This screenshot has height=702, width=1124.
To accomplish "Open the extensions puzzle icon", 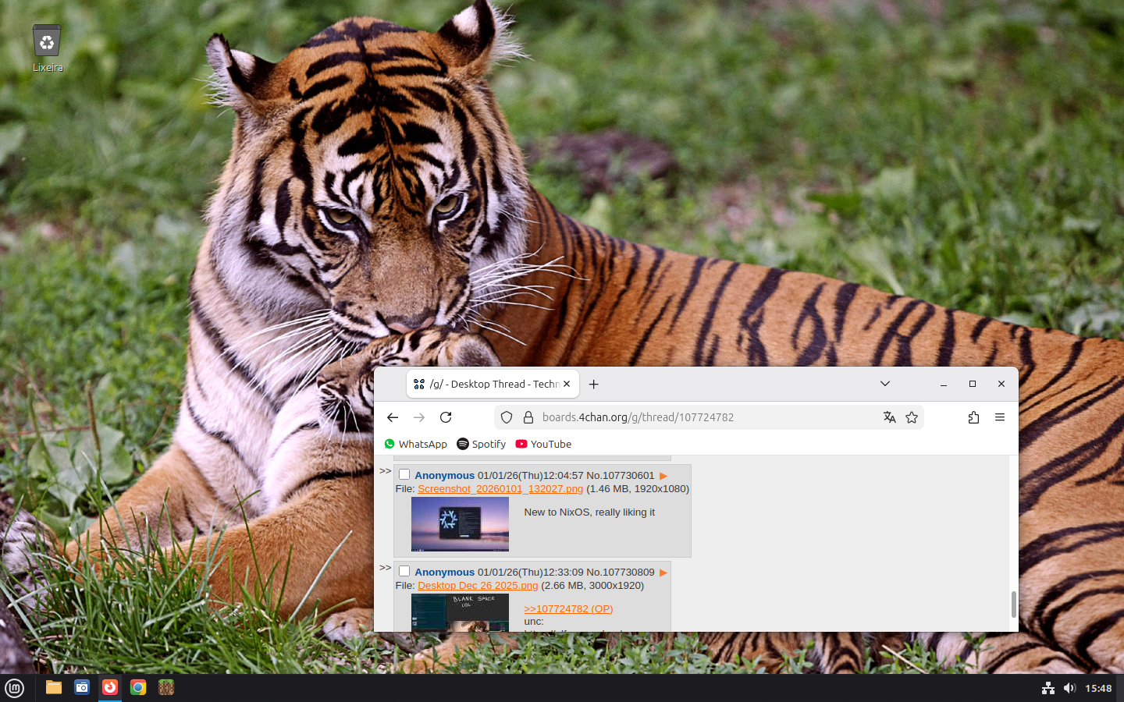I will [x=973, y=417].
